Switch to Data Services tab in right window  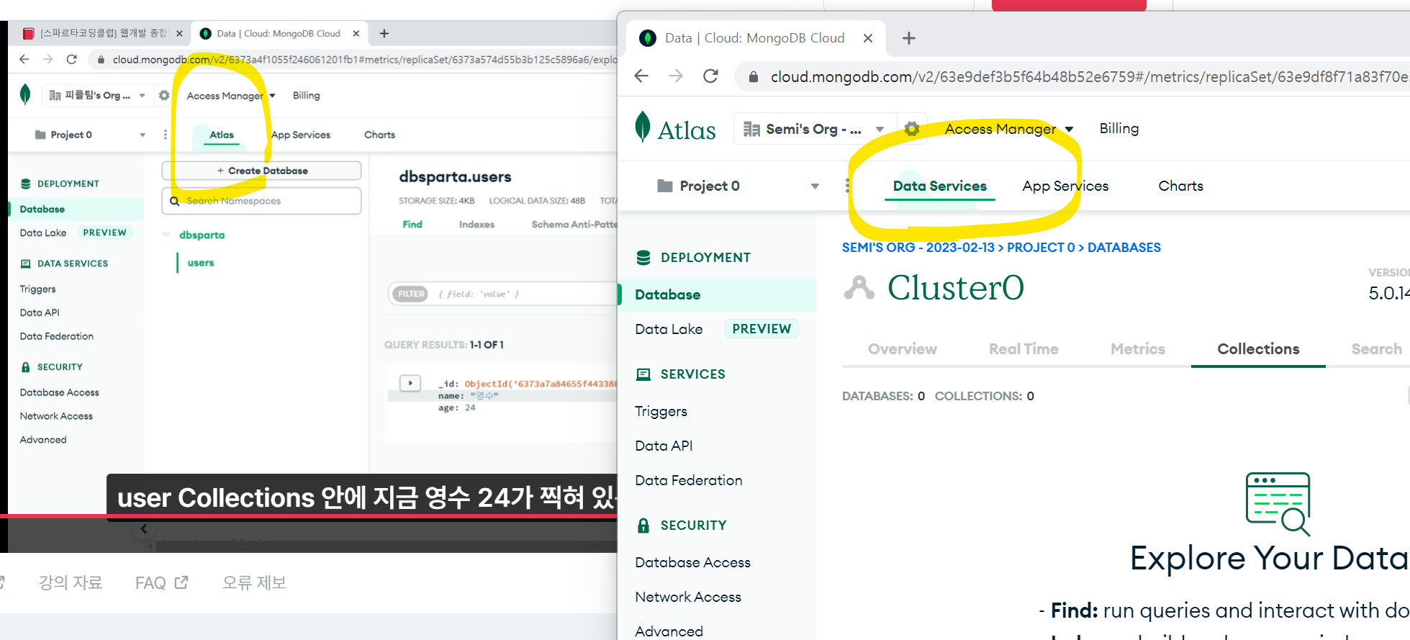pos(939,186)
